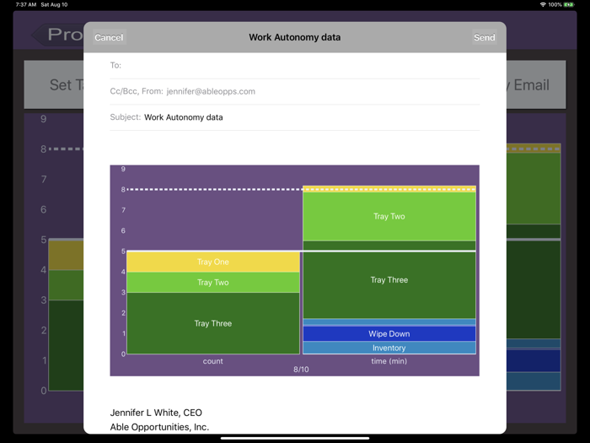Click signature line 'Jennifer L White, CEO'

point(156,413)
